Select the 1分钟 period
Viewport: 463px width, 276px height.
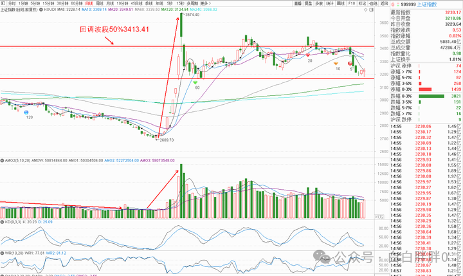(x=23, y=3)
